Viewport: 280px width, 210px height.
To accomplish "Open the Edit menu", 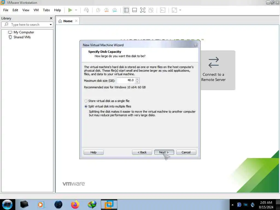I will [x=15, y=10].
